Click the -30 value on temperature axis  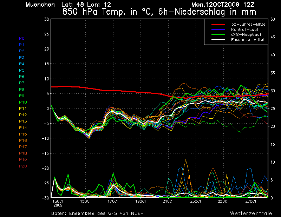45,198
